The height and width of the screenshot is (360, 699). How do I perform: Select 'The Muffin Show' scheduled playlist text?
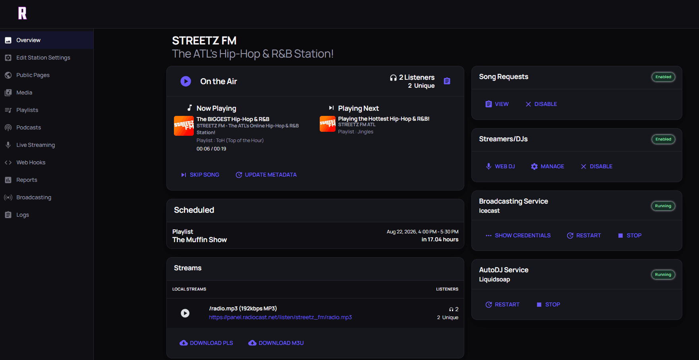click(199, 240)
